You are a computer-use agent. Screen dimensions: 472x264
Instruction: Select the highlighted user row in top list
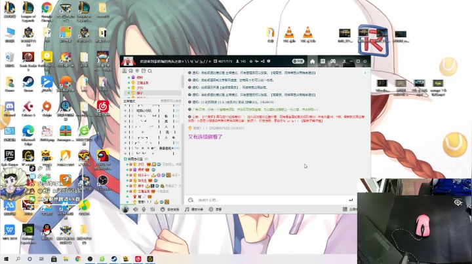pos(153,93)
